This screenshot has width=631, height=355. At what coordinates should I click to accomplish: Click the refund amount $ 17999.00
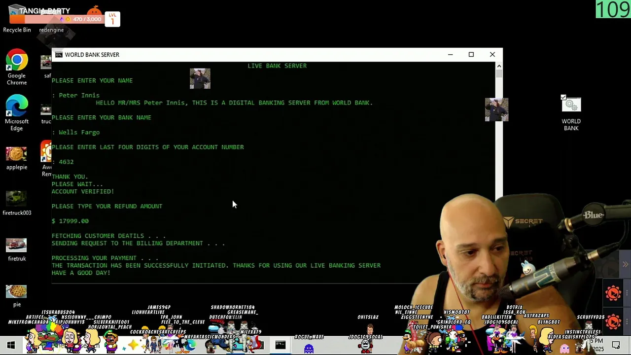point(70,221)
